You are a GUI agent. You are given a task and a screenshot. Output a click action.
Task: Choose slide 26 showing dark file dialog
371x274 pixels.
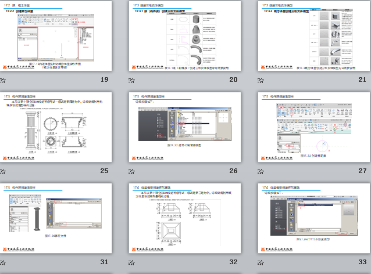[184, 128]
